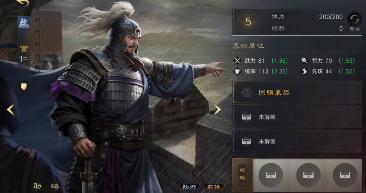
Task: Open the 助 tab at bottom left
Action: (x=37, y=186)
